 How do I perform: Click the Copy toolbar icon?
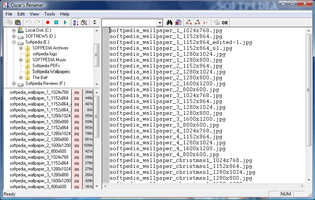(x=10, y=22)
